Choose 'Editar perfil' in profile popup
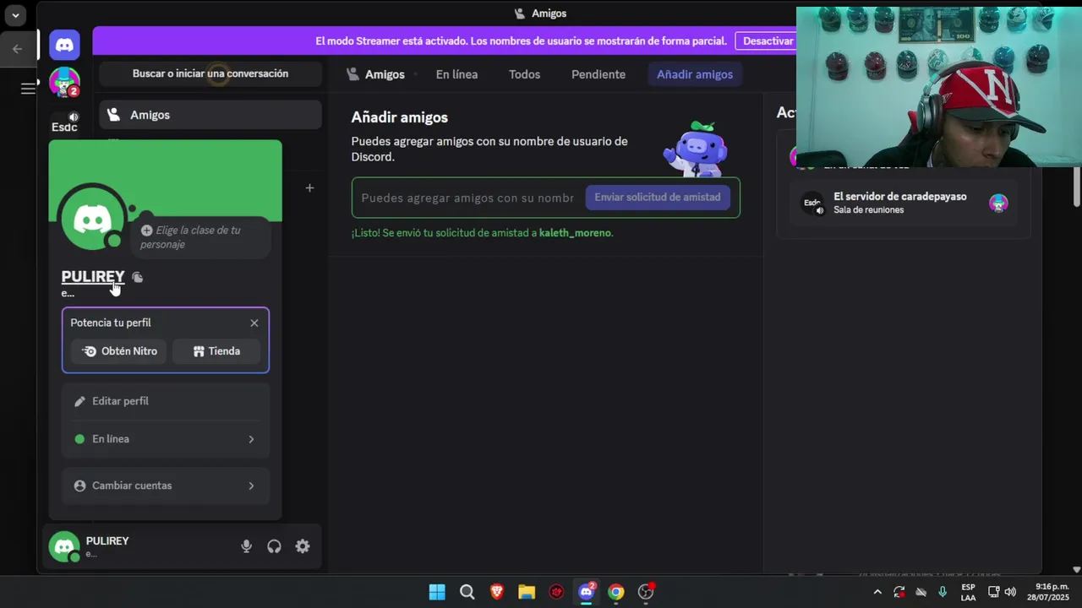The height and width of the screenshot is (608, 1082). point(166,401)
